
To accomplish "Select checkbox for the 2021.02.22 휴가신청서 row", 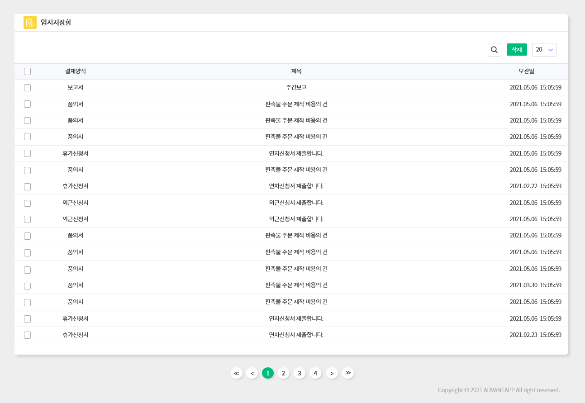I will (x=28, y=186).
